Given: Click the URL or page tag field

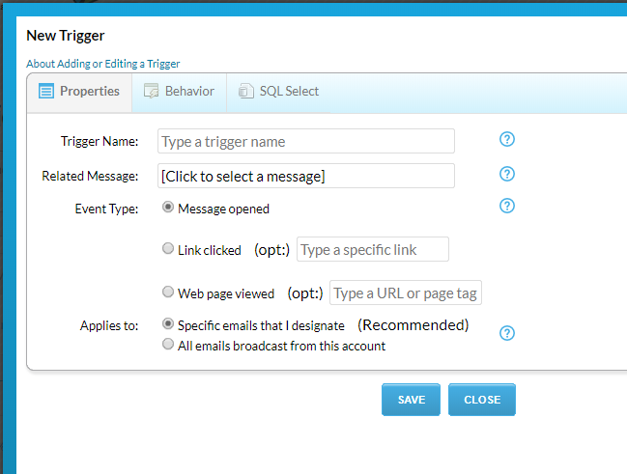Looking at the screenshot, I should [405, 293].
